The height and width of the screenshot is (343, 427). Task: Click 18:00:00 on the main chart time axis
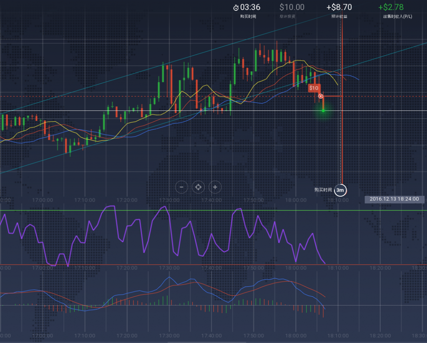click(x=295, y=200)
